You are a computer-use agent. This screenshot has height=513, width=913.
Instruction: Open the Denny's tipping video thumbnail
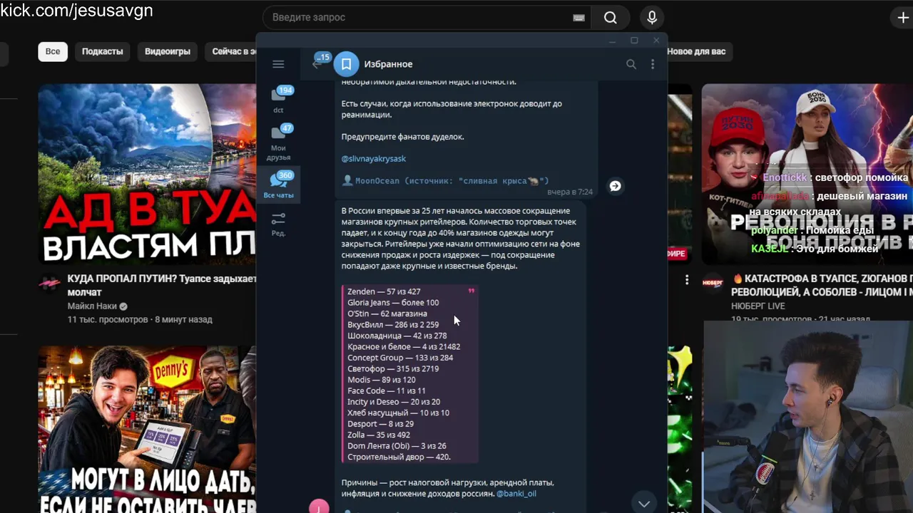click(x=147, y=429)
